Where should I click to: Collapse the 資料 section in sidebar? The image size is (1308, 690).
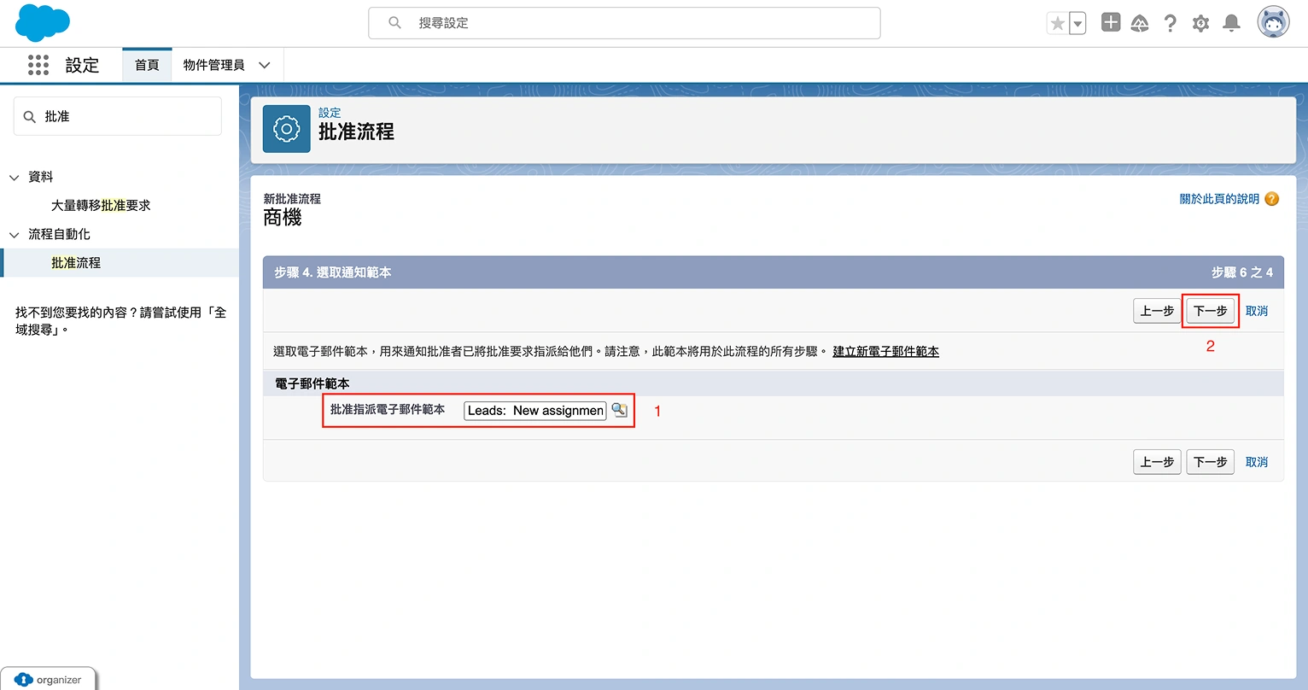tap(15, 178)
